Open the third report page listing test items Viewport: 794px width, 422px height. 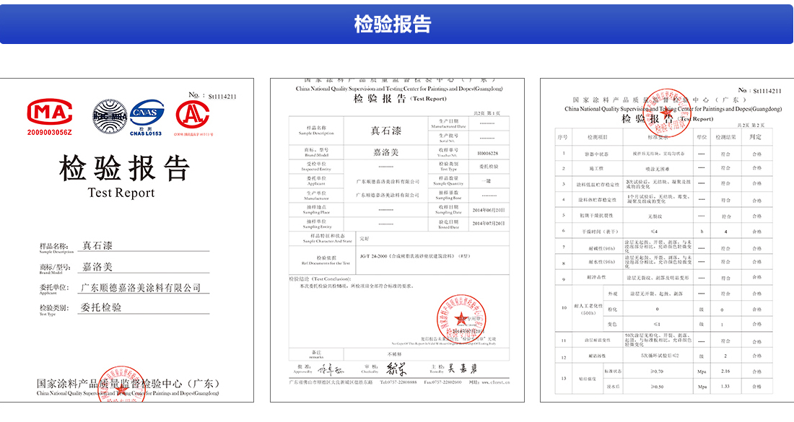point(667,240)
